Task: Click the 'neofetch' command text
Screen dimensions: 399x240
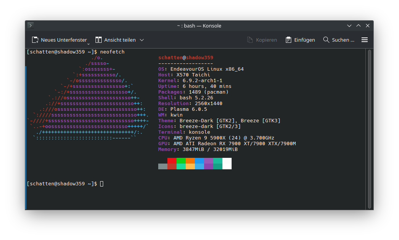Action: point(112,52)
